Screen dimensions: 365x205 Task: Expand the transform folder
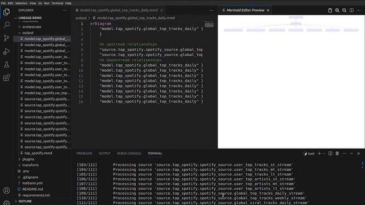30,165
